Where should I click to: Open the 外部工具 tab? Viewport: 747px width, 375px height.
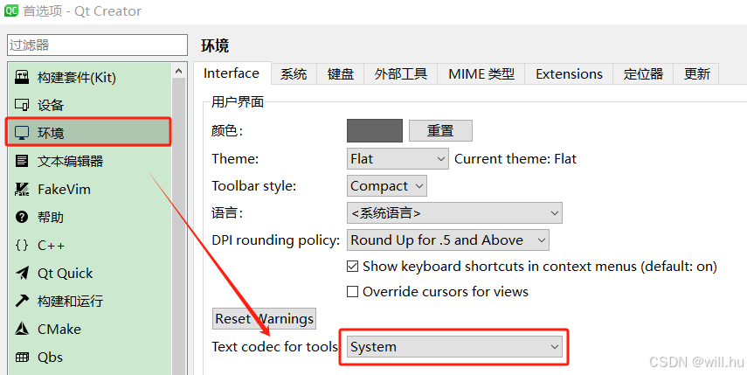pyautogui.click(x=401, y=74)
